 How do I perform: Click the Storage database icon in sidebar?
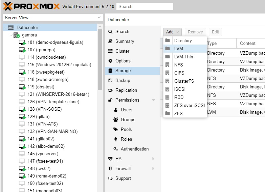click(110, 71)
